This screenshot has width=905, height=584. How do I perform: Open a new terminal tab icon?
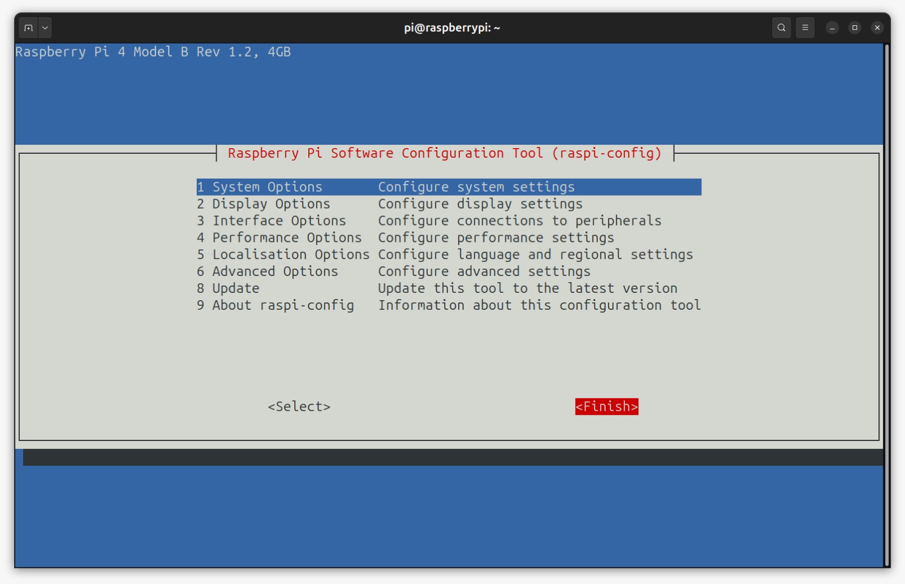[x=28, y=28]
